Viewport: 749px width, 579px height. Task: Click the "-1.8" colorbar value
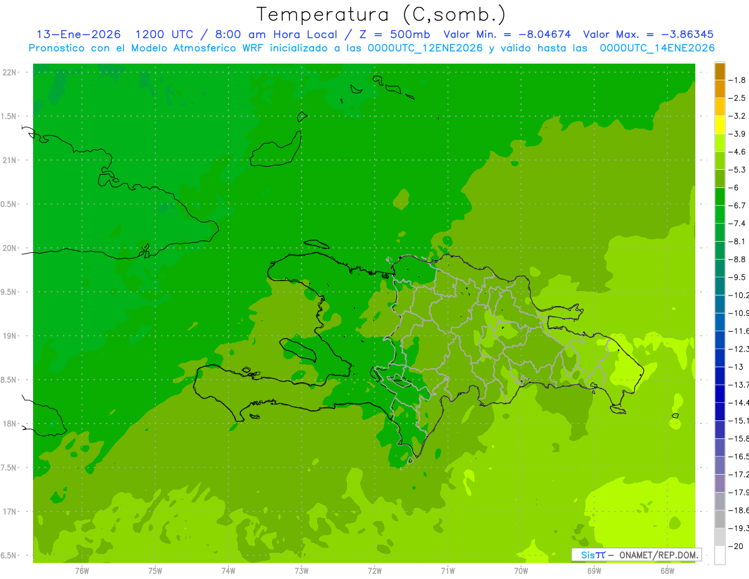(737, 80)
